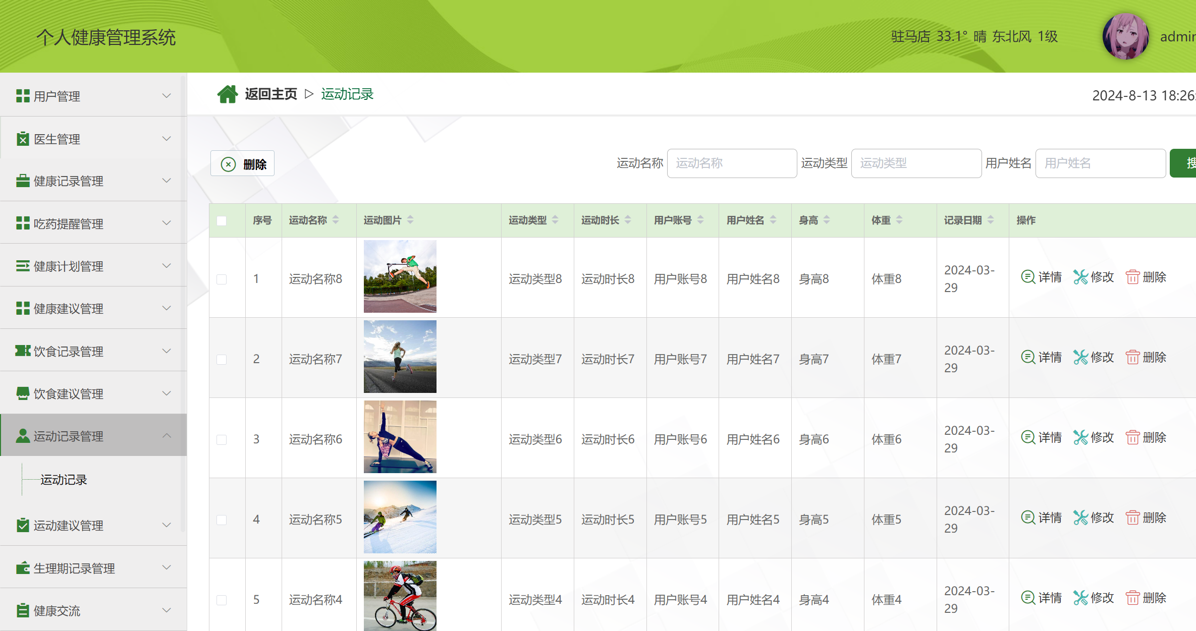Screen dimensions: 1196x631
Task: Click the 修改 wrench icon for 运动名称7
Action: (x=1080, y=357)
